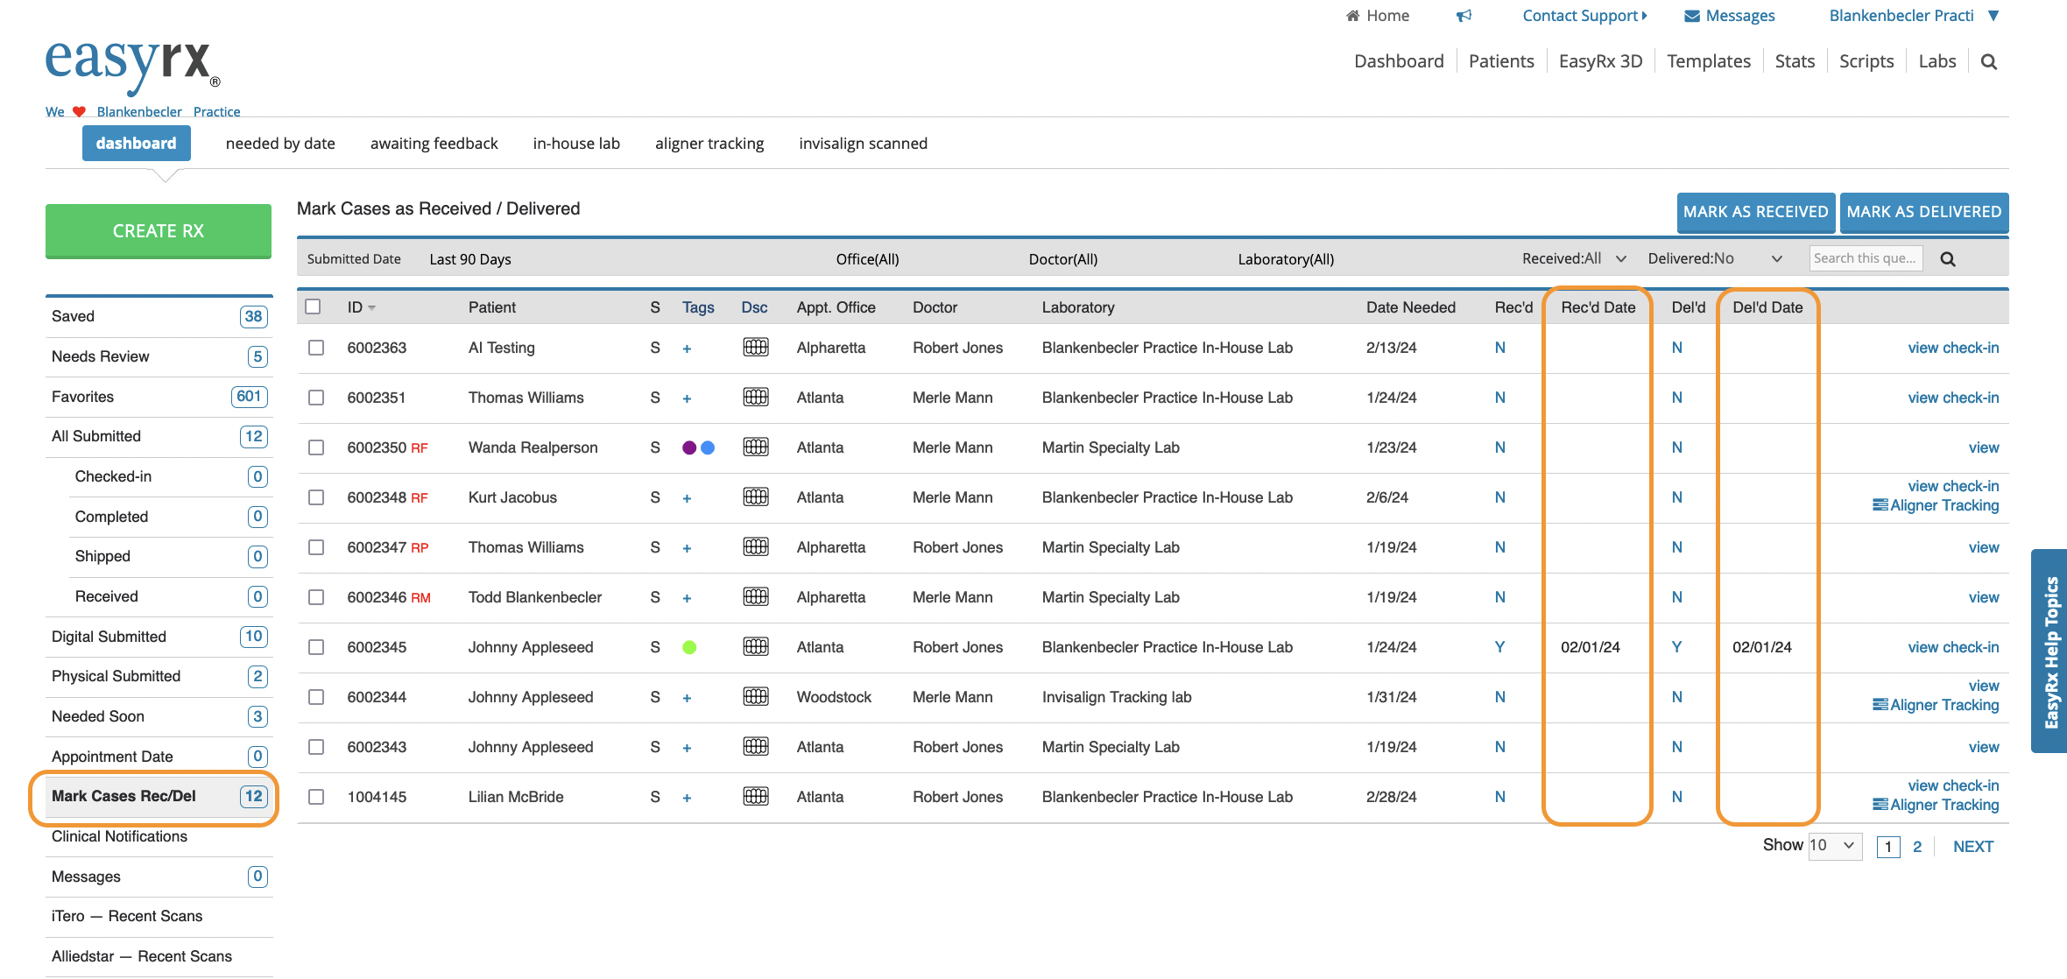
Task: Open Dsc grid icon for case 6002350
Action: pyautogui.click(x=756, y=447)
